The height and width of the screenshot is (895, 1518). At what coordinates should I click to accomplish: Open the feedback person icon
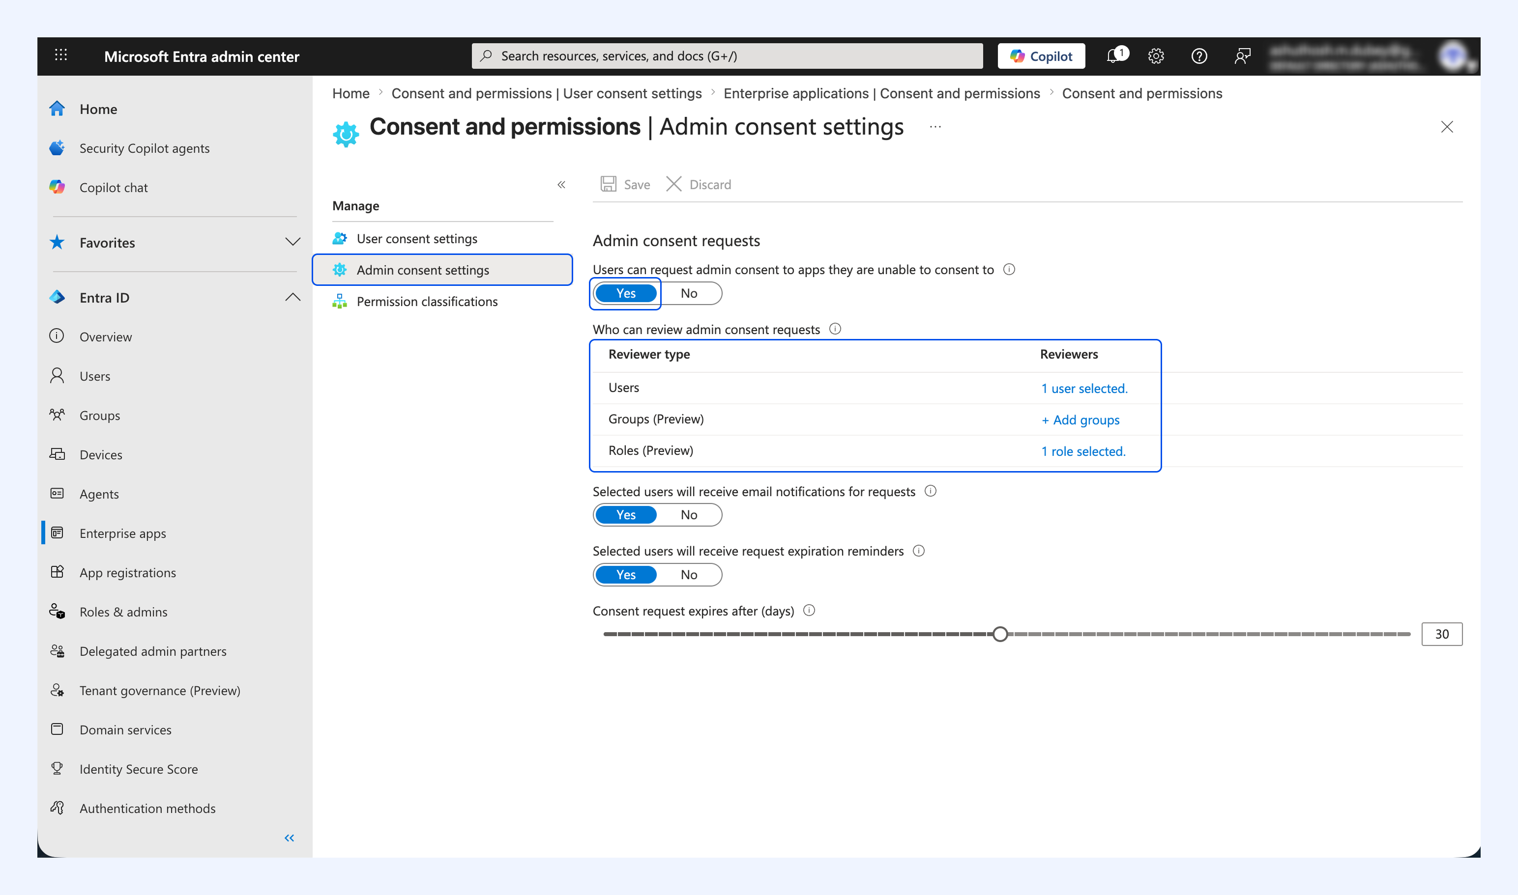[x=1242, y=56]
